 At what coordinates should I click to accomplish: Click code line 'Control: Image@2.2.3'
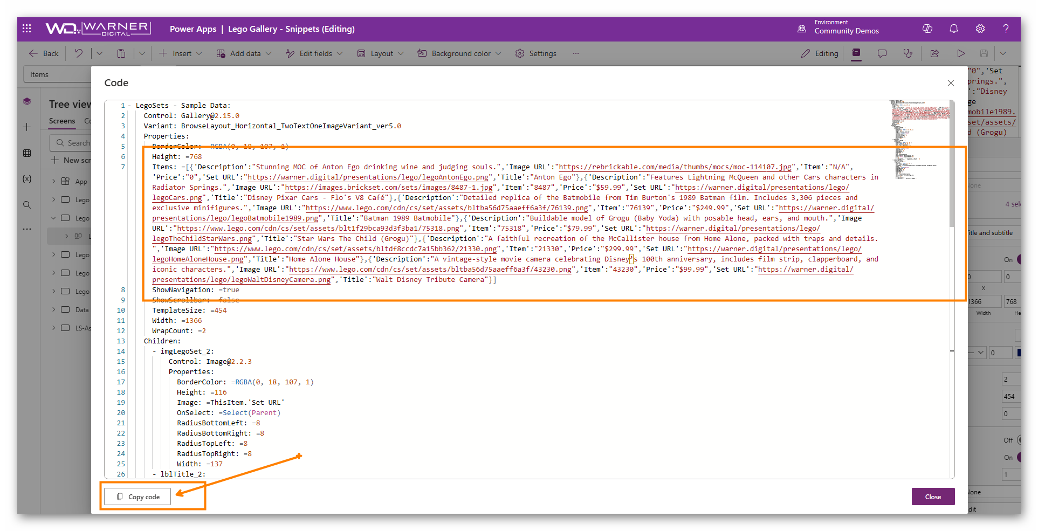pos(210,362)
